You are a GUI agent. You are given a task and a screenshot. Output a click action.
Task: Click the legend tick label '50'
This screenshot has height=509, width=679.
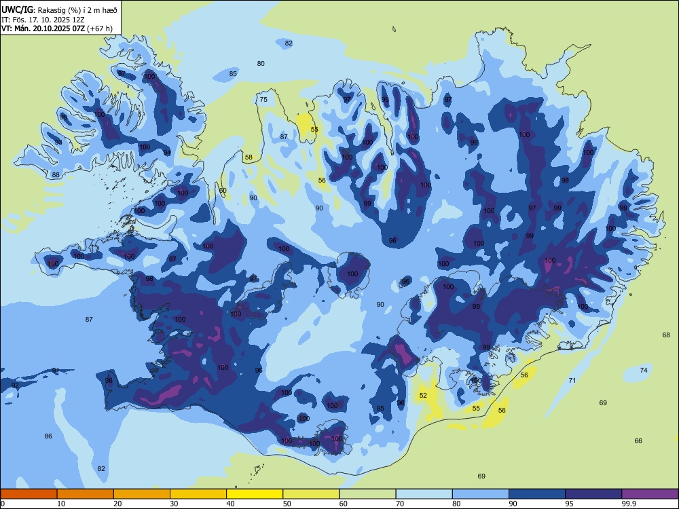click(x=287, y=504)
